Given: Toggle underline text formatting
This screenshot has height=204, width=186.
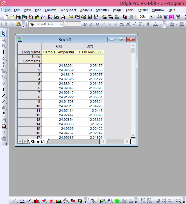Looking at the screenshot, I should tap(97, 24).
